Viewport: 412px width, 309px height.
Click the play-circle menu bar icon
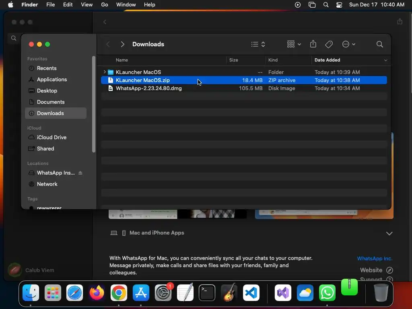pyautogui.click(x=298, y=5)
